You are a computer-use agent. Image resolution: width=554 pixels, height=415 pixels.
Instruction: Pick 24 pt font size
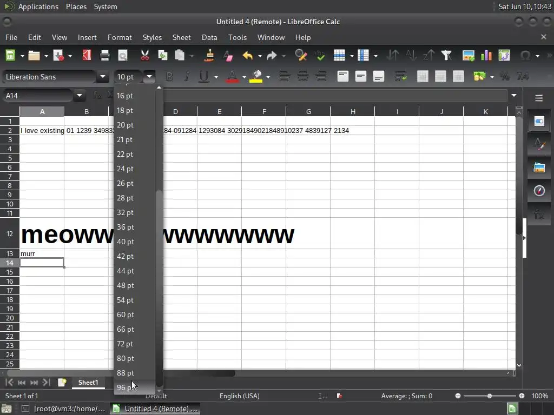pyautogui.click(x=135, y=169)
